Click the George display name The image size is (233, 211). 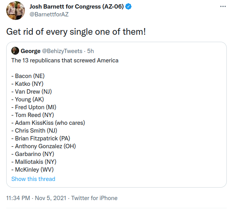pos(30,51)
